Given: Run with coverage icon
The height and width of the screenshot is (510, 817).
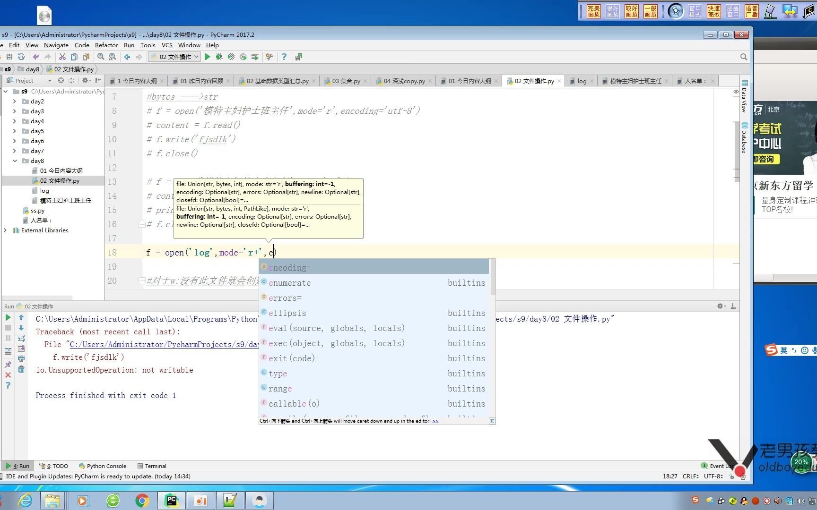Looking at the screenshot, I should click(231, 57).
